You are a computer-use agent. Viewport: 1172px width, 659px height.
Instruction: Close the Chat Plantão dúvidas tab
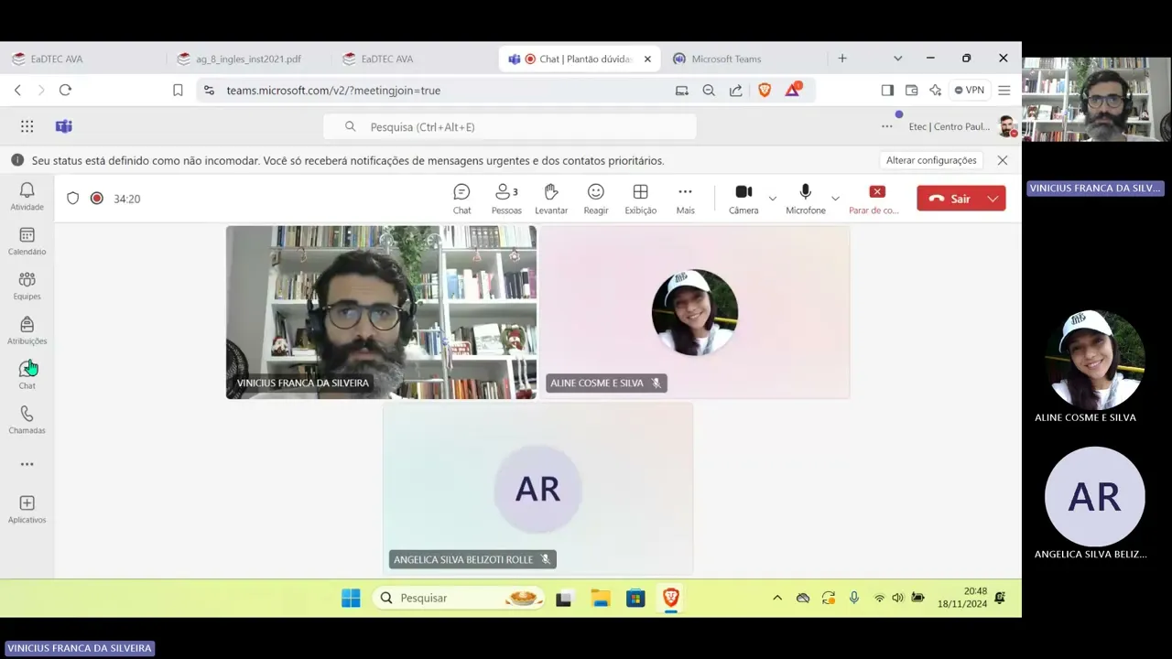point(647,59)
